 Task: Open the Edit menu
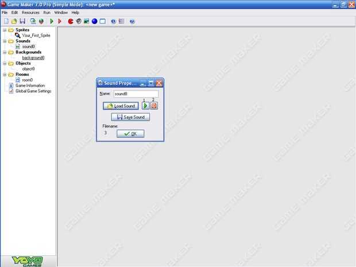point(14,13)
